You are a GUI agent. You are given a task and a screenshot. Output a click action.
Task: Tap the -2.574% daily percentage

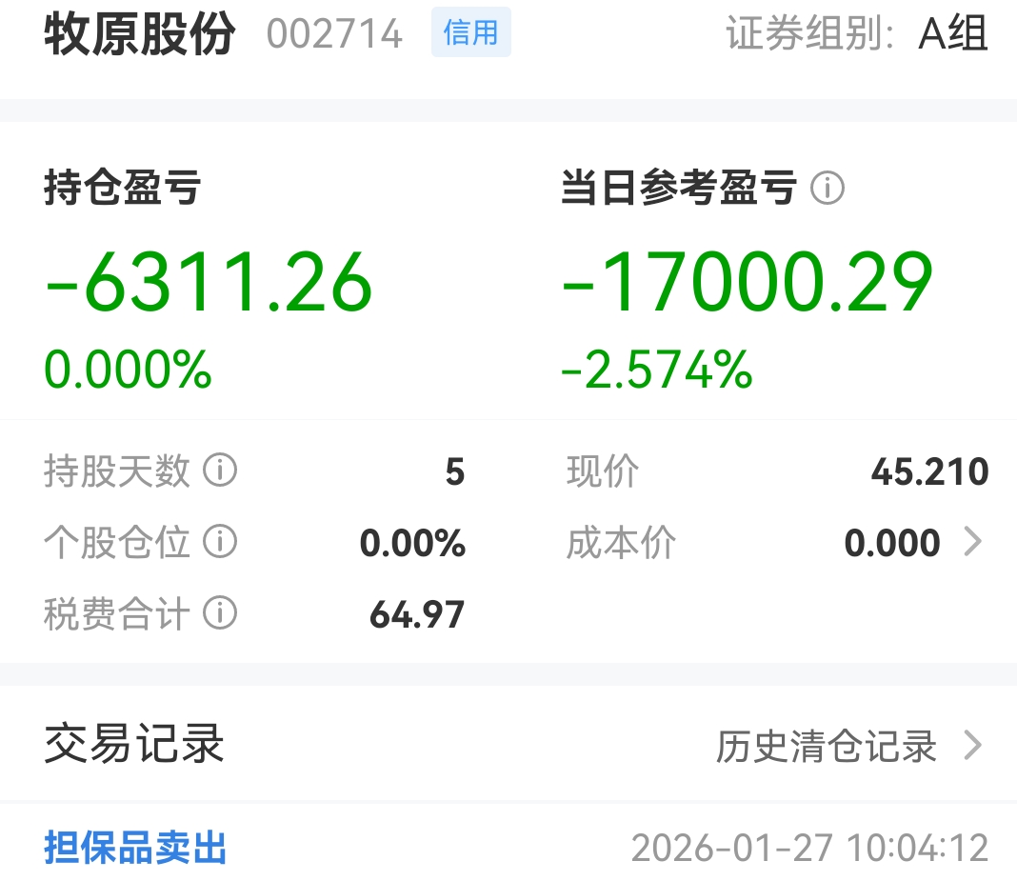point(657,370)
